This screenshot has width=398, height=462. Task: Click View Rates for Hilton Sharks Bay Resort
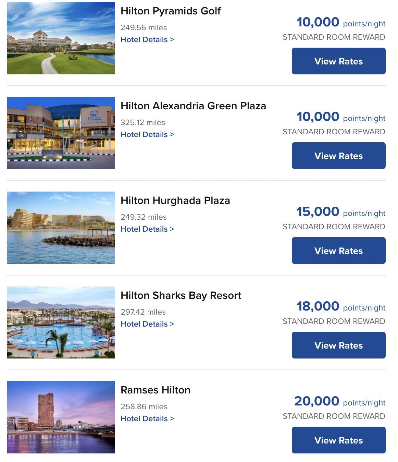[338, 345]
